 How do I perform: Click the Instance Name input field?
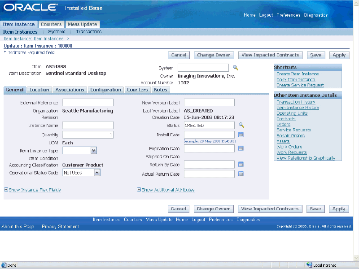tap(88, 125)
